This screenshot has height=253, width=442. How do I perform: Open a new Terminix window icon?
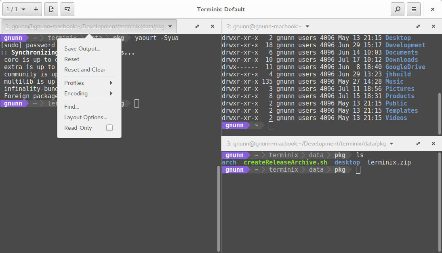click(x=66, y=9)
